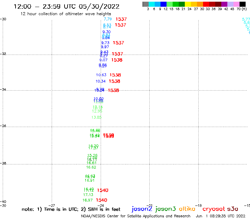Click the 9.73 wave height value
Screen dimensions: 250x219
[105, 43]
